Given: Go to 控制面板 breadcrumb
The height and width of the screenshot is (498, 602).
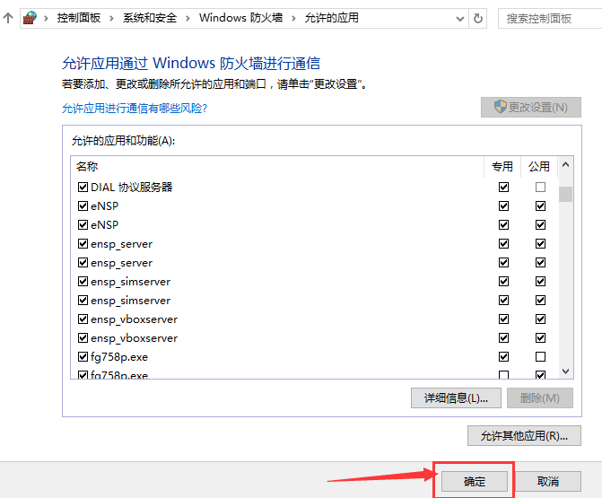Looking at the screenshot, I should tap(79, 18).
